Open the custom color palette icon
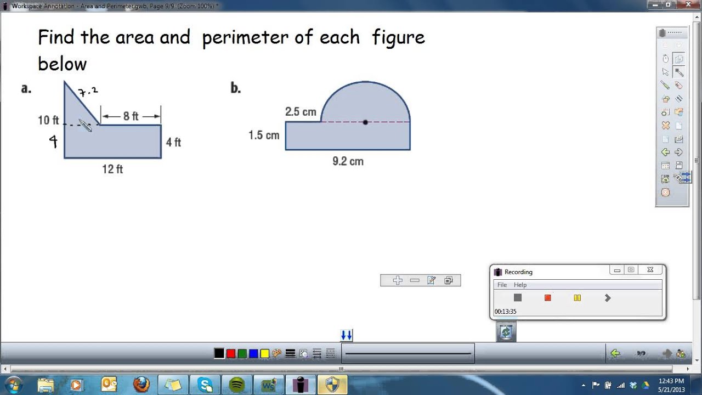 pos(277,353)
